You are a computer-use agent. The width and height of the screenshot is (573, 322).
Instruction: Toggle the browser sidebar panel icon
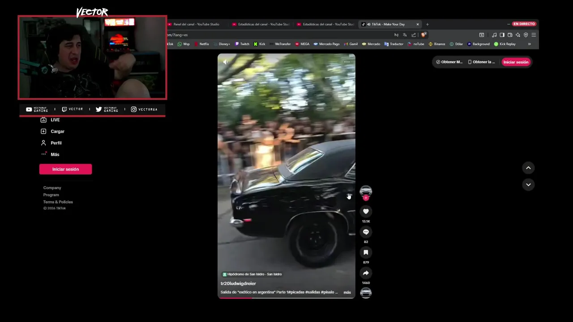502,35
